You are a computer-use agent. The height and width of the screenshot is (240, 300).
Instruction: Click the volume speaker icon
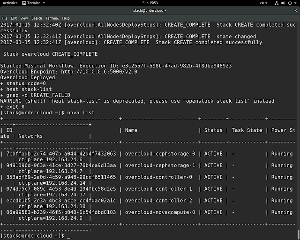(x=283, y=3)
